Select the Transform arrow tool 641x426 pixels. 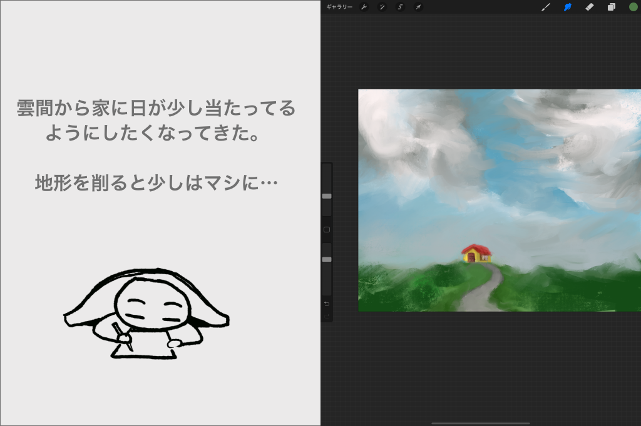click(x=418, y=7)
